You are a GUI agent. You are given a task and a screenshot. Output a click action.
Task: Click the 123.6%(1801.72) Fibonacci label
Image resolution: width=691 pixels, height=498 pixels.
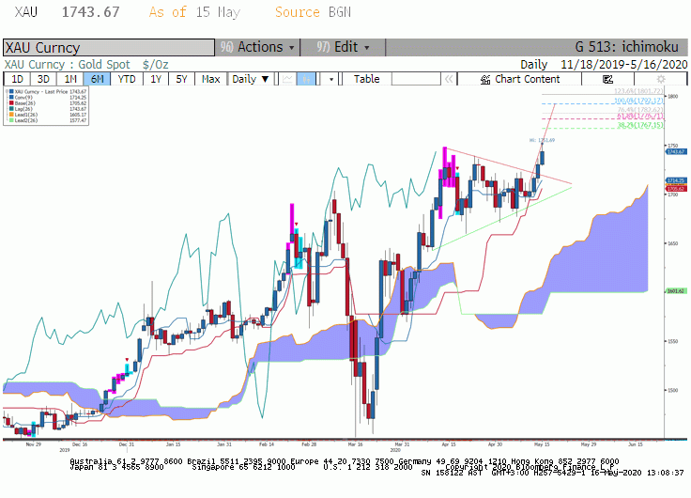click(x=638, y=91)
